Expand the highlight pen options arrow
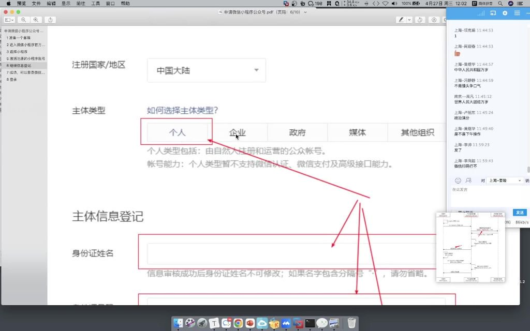 (x=409, y=20)
